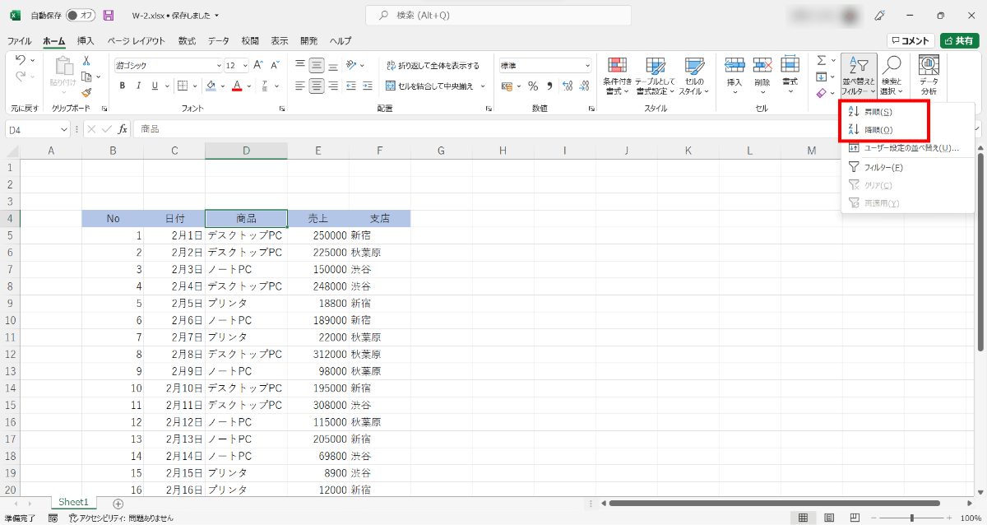987x525 pixels.
Task: Expand the number format dropdown
Action: [x=587, y=66]
